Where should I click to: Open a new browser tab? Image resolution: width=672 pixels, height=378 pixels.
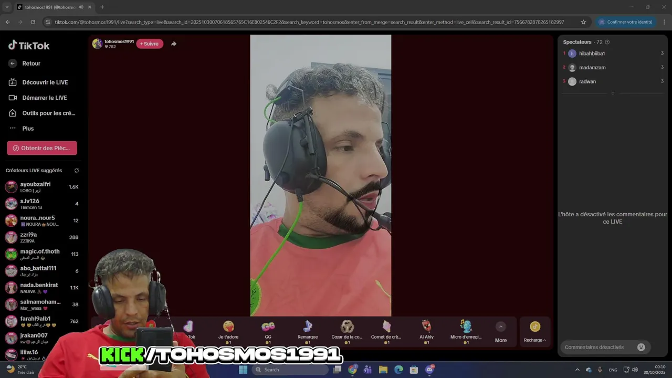click(102, 7)
